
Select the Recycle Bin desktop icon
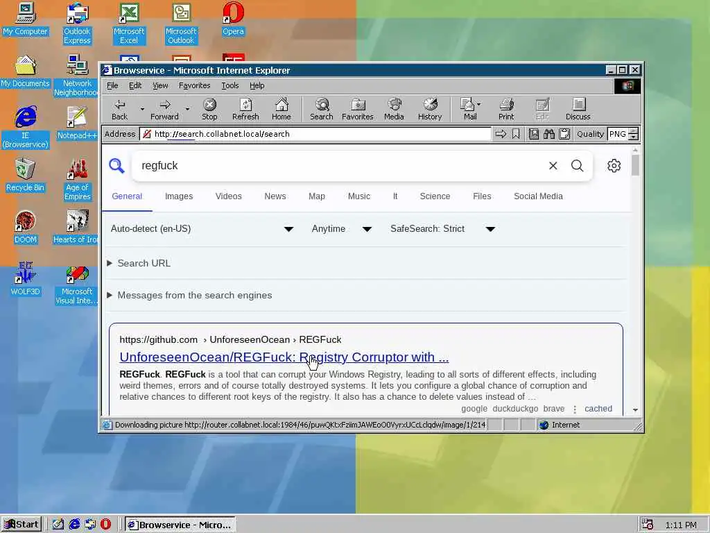pyautogui.click(x=25, y=175)
